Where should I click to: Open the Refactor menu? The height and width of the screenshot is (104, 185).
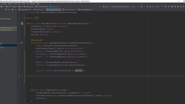10,4
